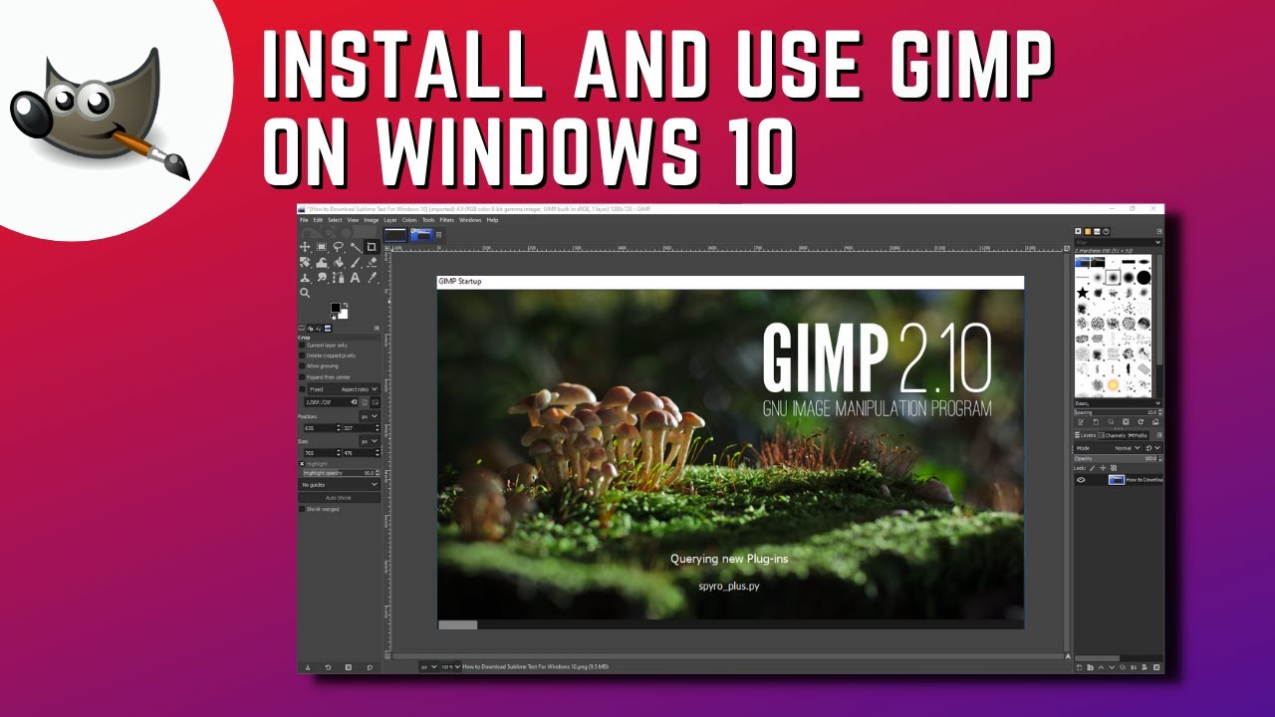Screen dimensions: 1275x717
Task: Select the Color Picker eyedropper tool
Action: 373,278
